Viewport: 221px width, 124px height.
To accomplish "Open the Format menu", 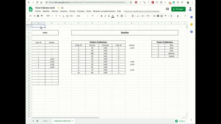I will click(x=72, y=11).
